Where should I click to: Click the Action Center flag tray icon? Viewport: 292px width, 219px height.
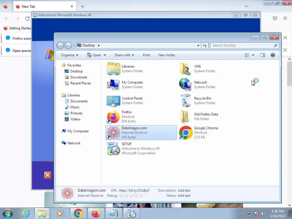click(x=256, y=214)
